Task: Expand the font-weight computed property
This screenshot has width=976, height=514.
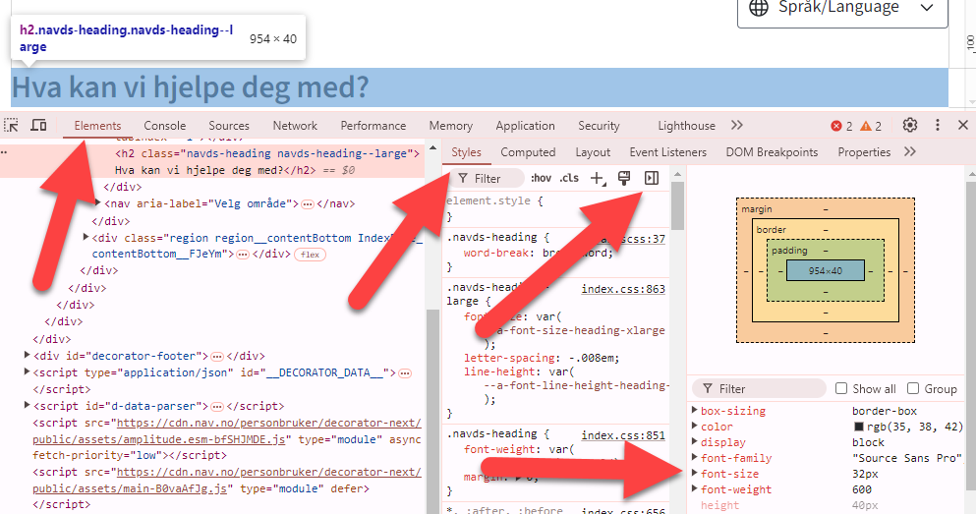Action: 695,489
